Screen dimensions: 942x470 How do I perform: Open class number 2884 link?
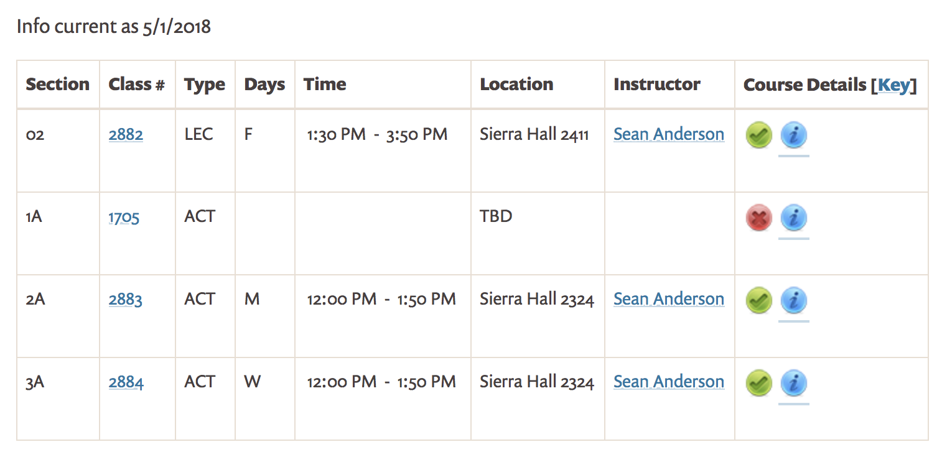pos(126,382)
